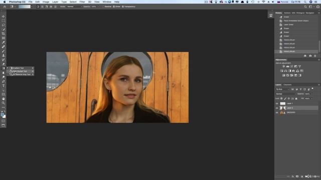Open the Image menu
This screenshot has height=180, width=321.
pyautogui.click(x=46, y=2)
